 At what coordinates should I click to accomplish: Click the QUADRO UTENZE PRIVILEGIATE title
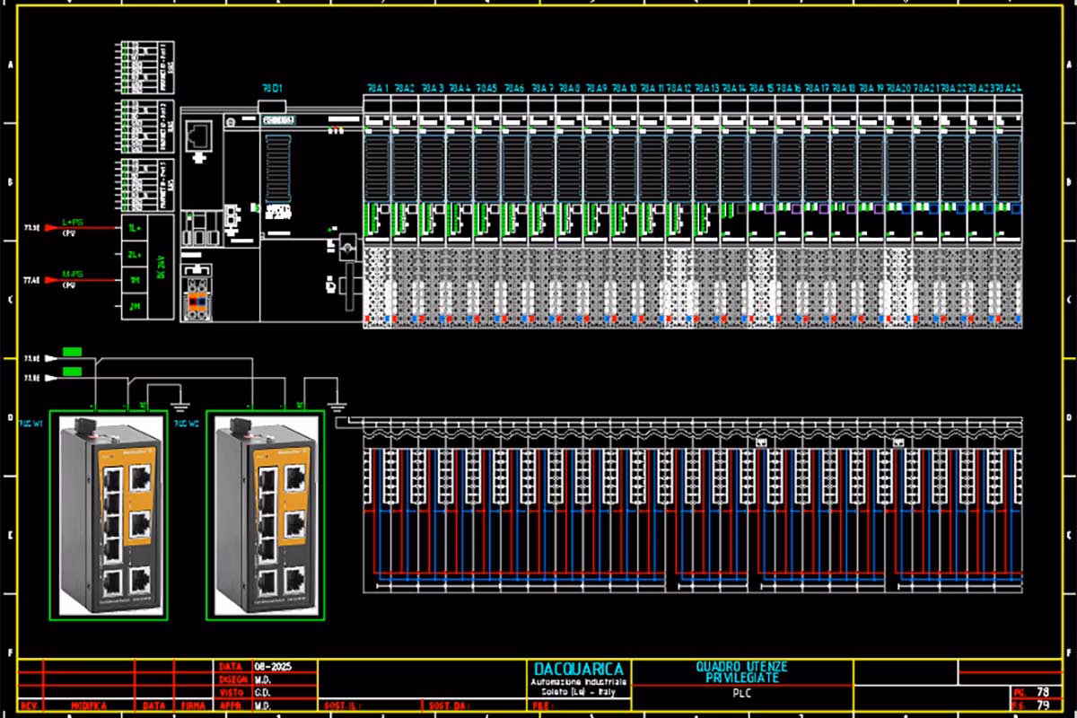point(741,672)
